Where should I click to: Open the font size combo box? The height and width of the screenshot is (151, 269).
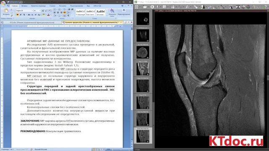pos(37,10)
